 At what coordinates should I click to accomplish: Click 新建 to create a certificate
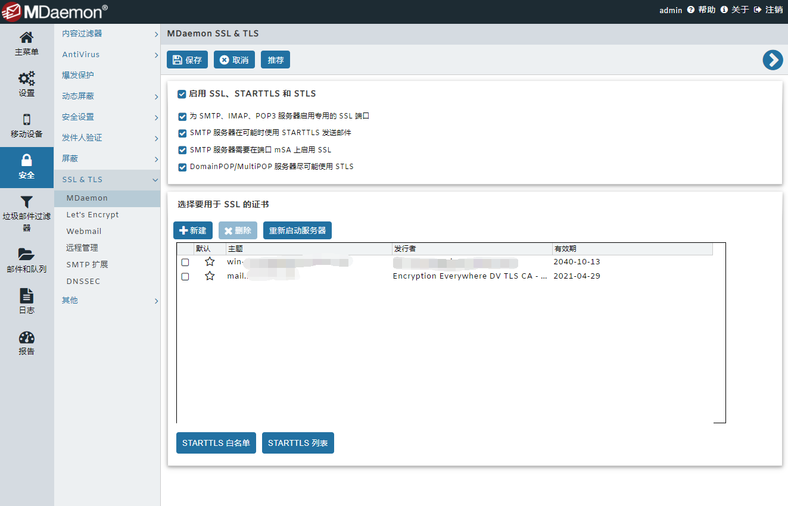click(x=193, y=230)
